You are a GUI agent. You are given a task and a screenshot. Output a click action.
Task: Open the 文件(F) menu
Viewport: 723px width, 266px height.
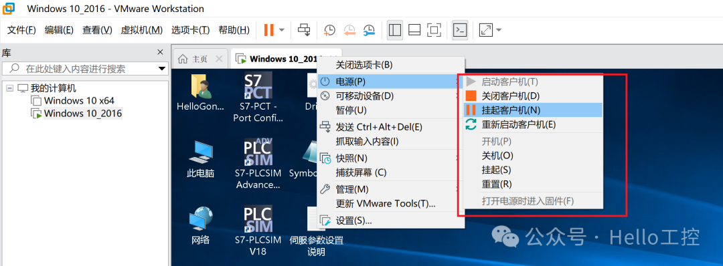[x=21, y=30]
